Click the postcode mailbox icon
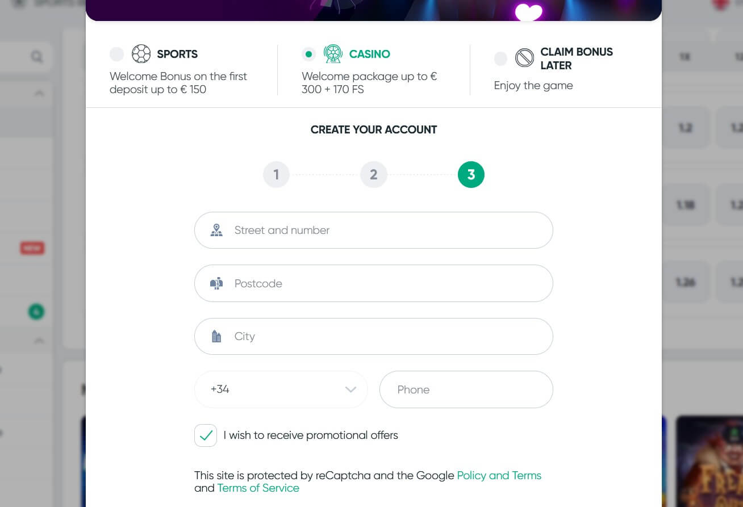The image size is (743, 507). 216,283
